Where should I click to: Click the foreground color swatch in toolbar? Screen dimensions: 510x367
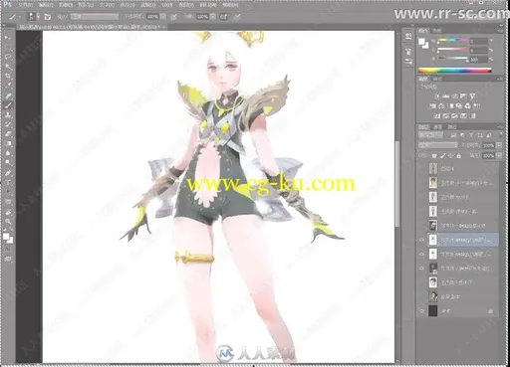(x=6, y=236)
